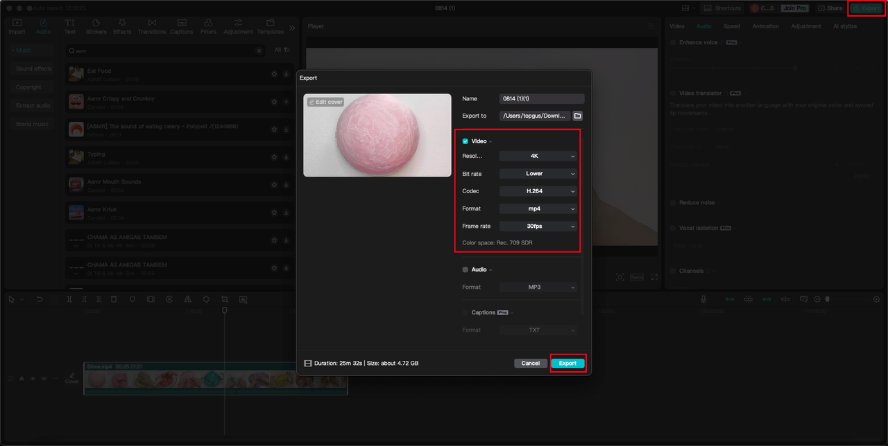Open the Import tab
The width and height of the screenshot is (888, 446).
click(17, 27)
